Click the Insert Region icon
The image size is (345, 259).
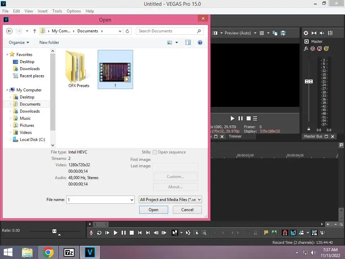pyautogui.click(x=274, y=233)
